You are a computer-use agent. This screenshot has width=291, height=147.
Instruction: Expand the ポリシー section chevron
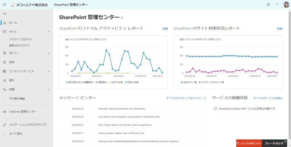(49, 53)
